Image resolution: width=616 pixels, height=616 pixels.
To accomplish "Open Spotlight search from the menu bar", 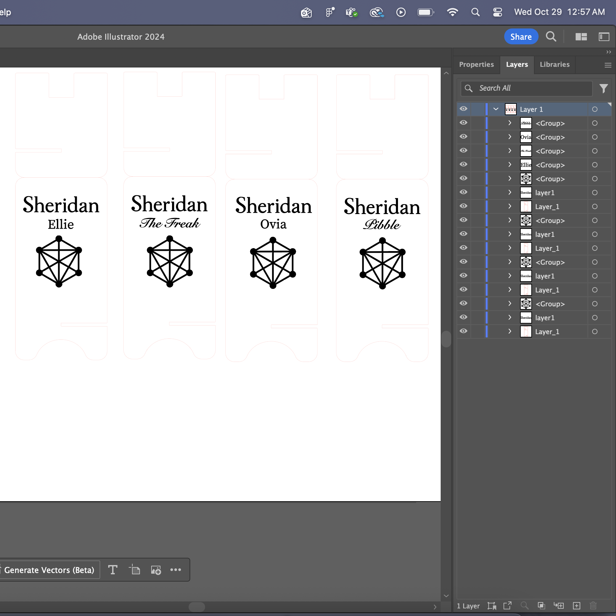I will point(475,12).
